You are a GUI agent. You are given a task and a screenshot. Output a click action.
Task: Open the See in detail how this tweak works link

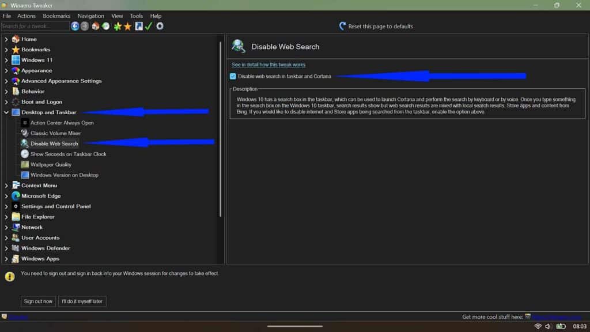[x=268, y=64]
